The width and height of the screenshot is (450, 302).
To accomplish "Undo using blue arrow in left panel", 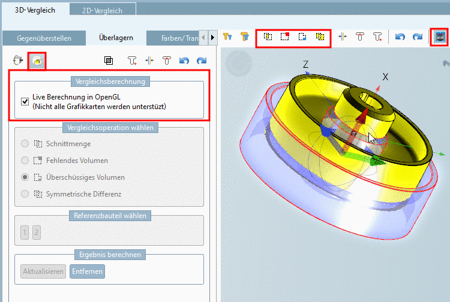I will pyautogui.click(x=184, y=61).
